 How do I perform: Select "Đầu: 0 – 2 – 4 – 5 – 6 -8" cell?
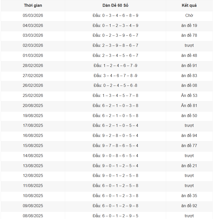(x=115, y=86)
